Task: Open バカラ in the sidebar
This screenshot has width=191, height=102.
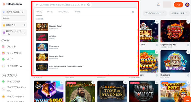Action: coord(10,59)
